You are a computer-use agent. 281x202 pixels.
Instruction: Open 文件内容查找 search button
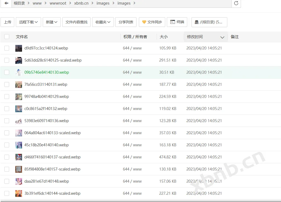[x=76, y=22]
